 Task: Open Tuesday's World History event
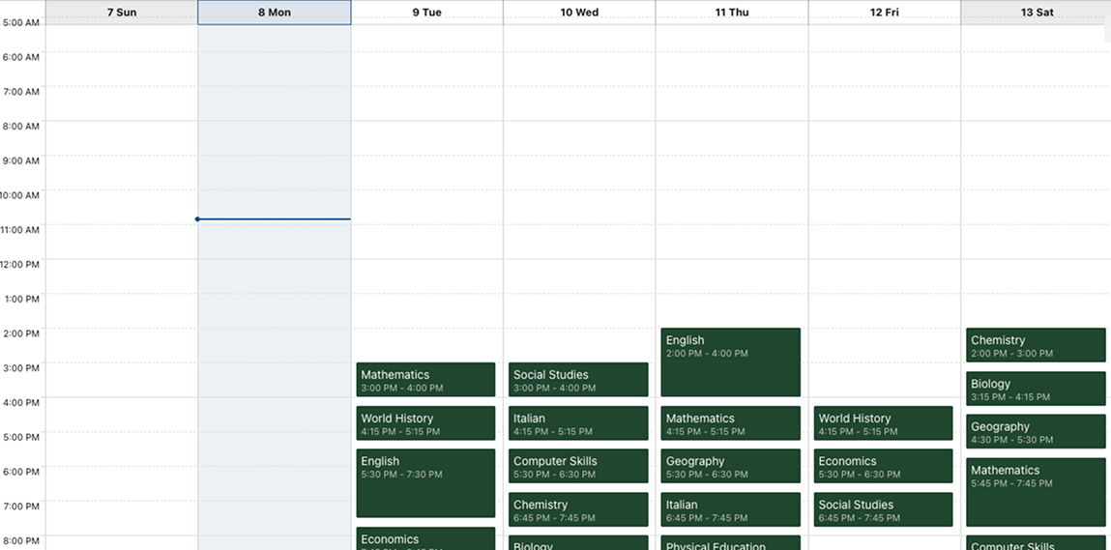(x=425, y=423)
